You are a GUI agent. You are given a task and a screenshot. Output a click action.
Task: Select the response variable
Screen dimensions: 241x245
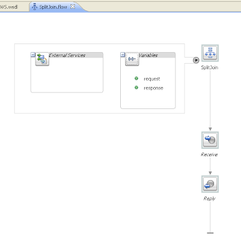pyautogui.click(x=153, y=88)
